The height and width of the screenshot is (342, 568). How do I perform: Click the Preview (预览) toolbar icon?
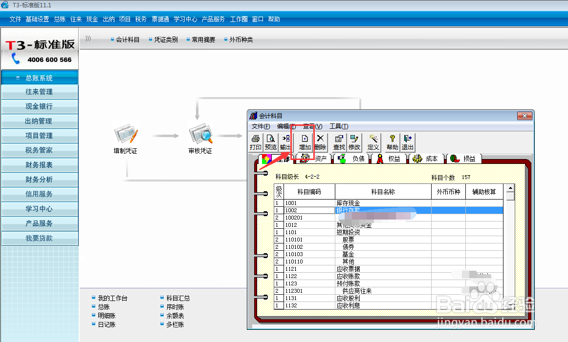271,142
